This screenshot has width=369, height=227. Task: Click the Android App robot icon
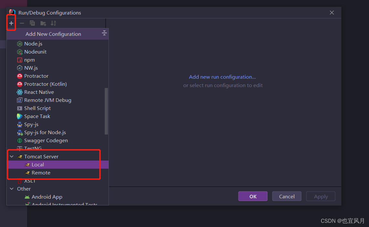pyautogui.click(x=27, y=197)
